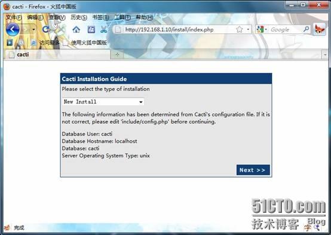Click the 'Database Hostname: localhost' line
The width and height of the screenshot is (331, 235).
coord(99,141)
